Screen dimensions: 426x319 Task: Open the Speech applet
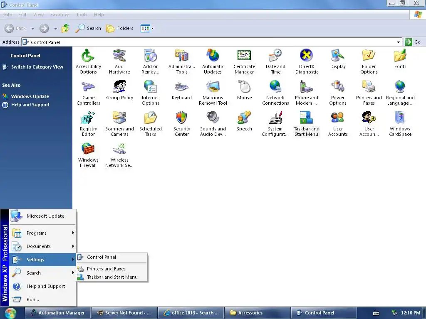tap(244, 121)
